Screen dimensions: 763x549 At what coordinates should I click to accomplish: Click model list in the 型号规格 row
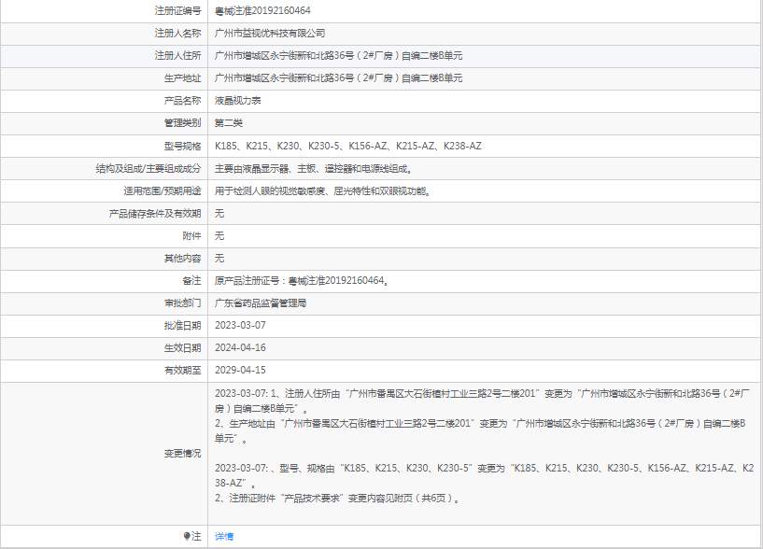pos(348,146)
